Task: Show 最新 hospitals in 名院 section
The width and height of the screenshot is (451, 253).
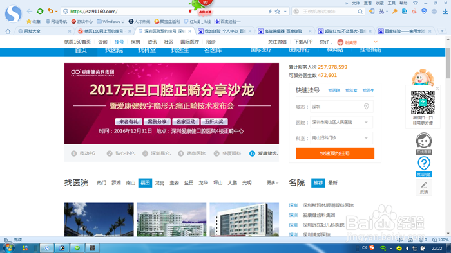Action: coord(333,183)
